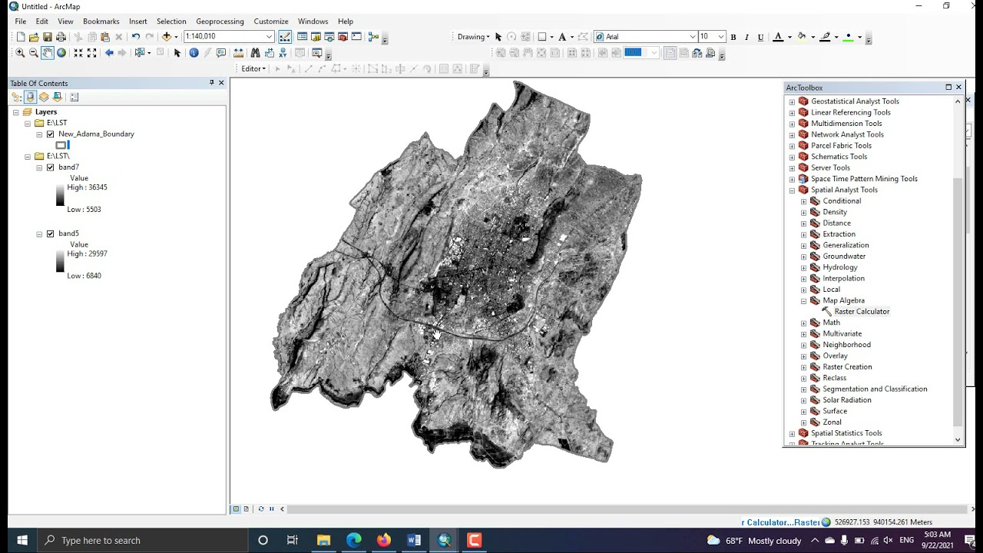Click the Bold text formatting icon
Image resolution: width=983 pixels, height=553 pixels.
[733, 37]
